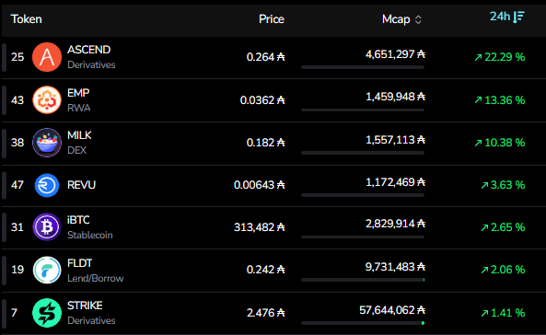Click the RWA category label

[78, 108]
